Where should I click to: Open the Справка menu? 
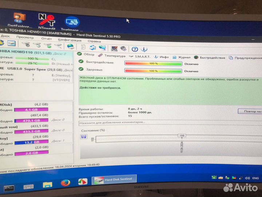94,41
